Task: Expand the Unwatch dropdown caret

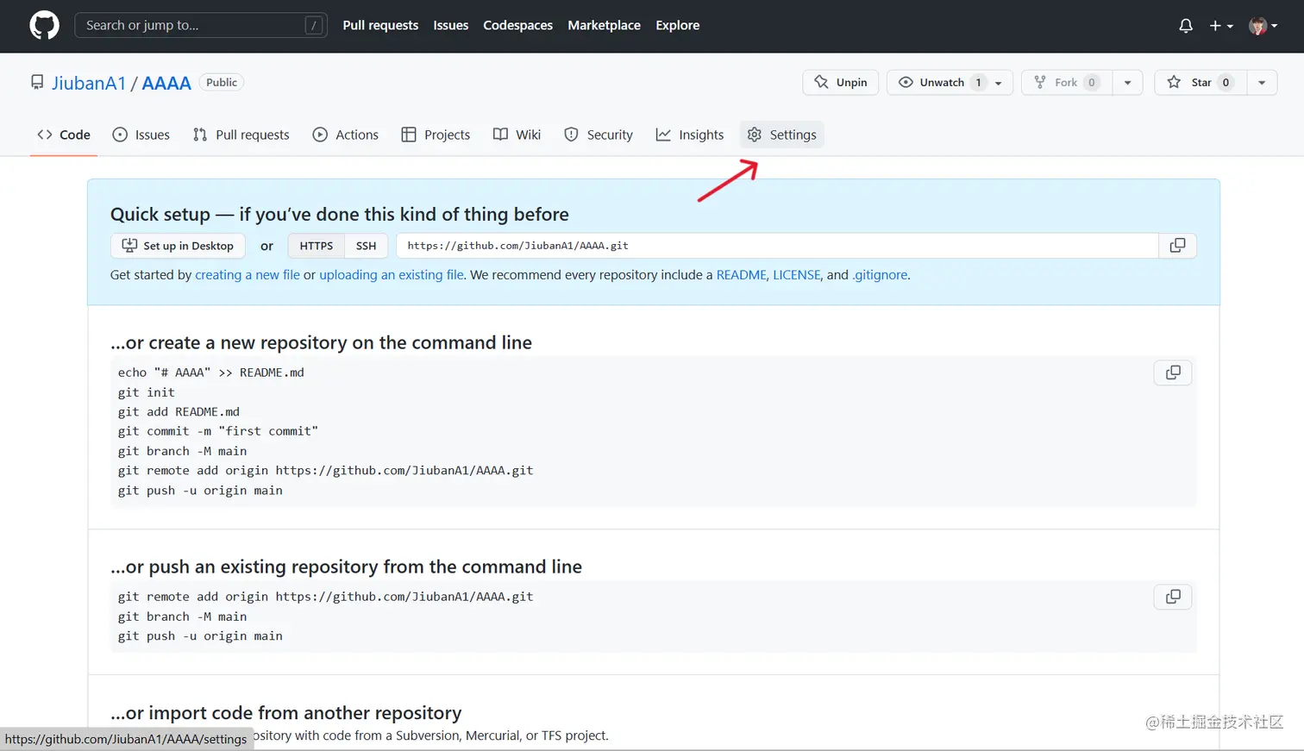Action: [999, 83]
